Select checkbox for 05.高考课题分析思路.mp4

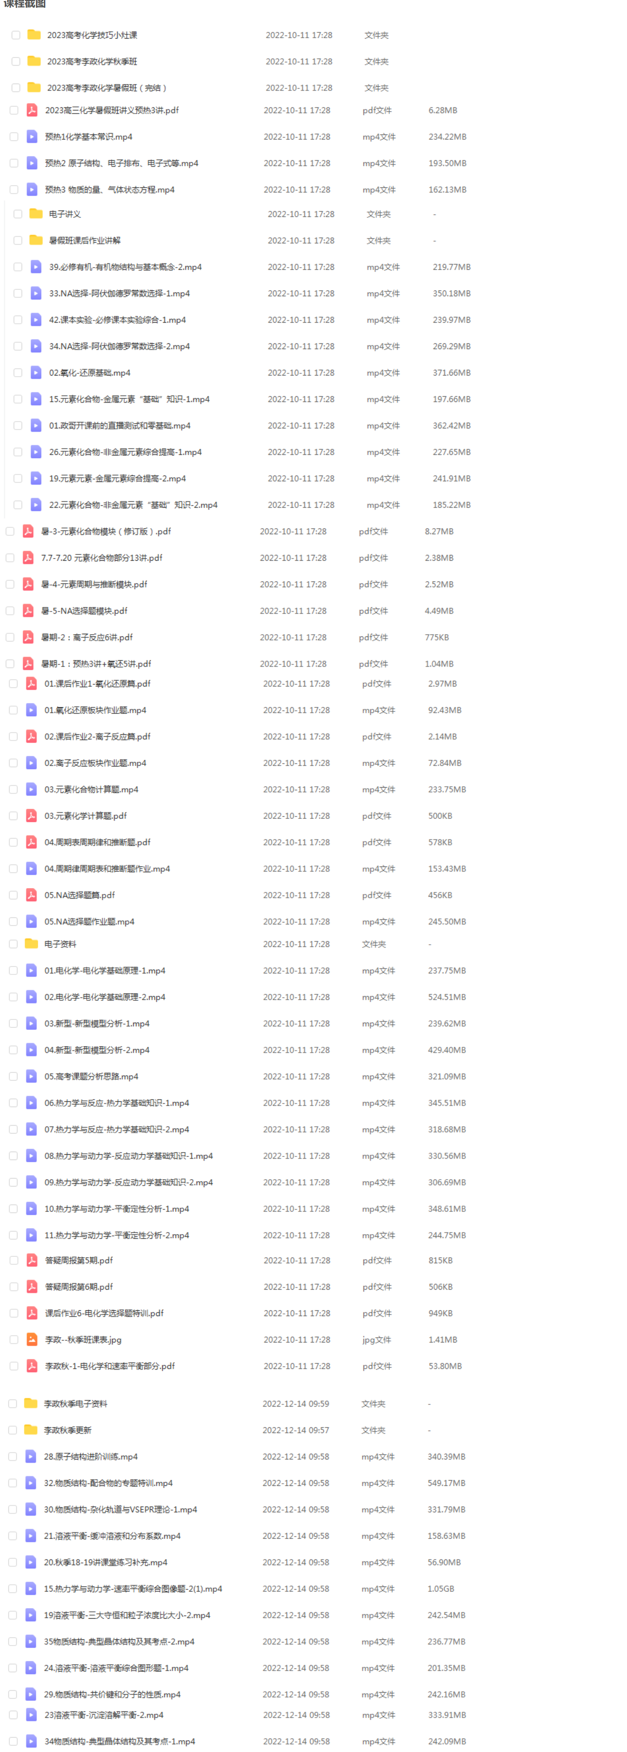point(14,1076)
